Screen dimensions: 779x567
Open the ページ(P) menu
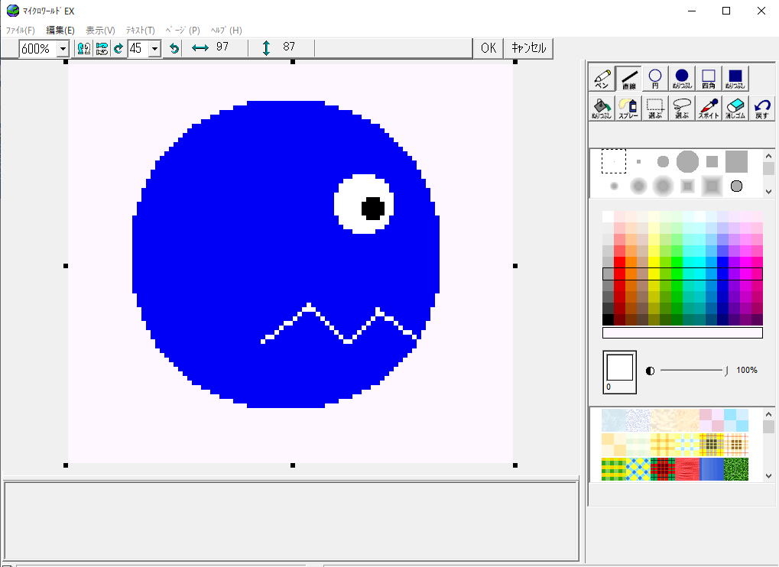click(x=183, y=31)
